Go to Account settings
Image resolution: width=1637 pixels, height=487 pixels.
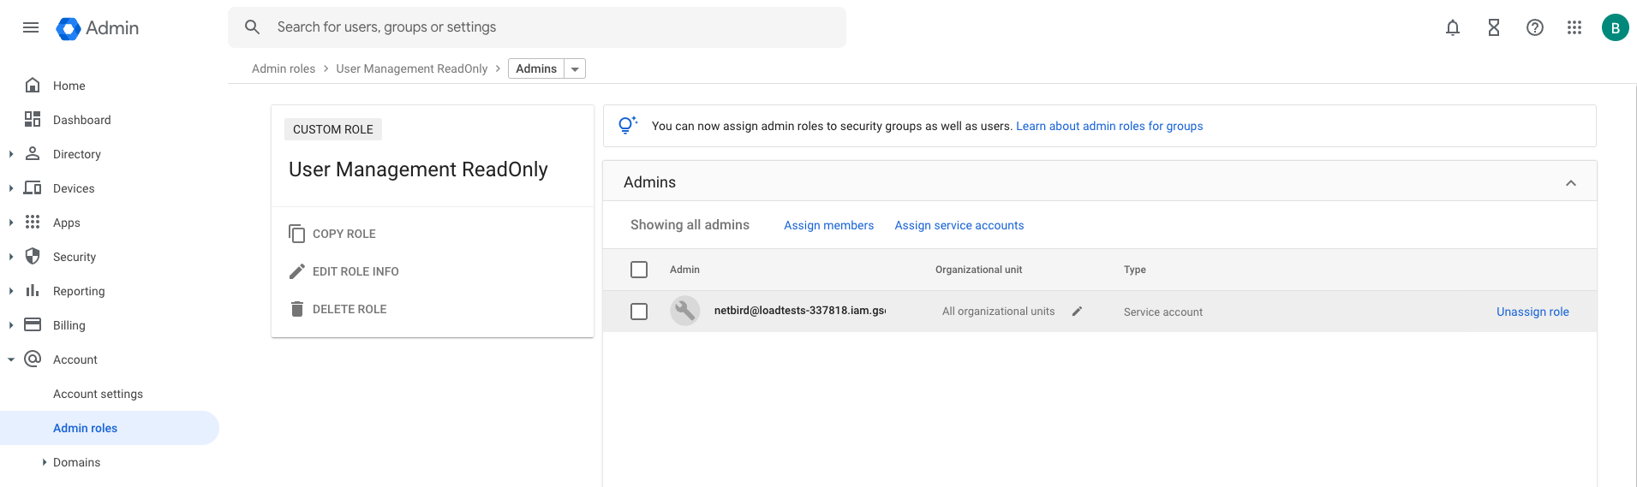[x=98, y=394]
